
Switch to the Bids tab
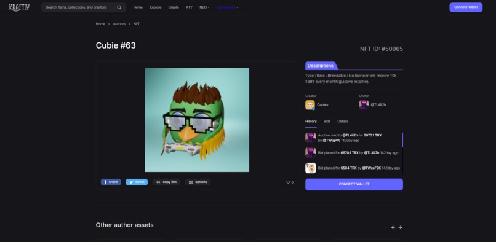point(327,122)
